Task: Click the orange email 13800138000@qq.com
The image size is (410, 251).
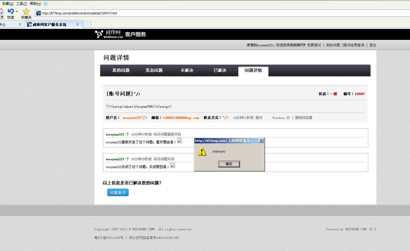Action: (181, 118)
